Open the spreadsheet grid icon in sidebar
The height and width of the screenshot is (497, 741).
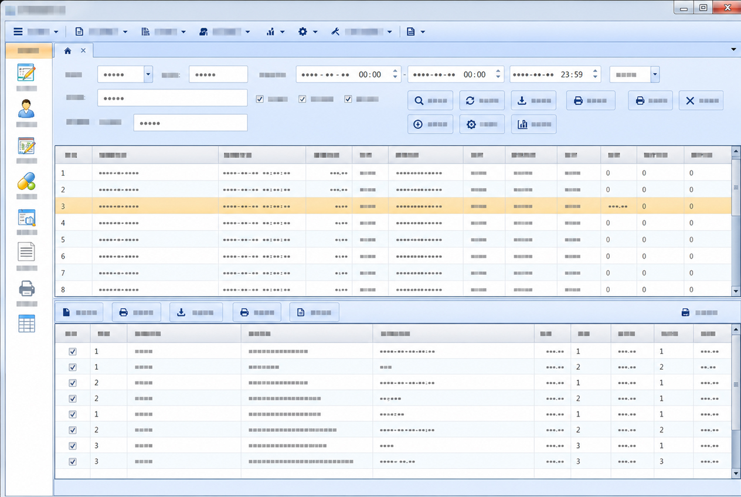click(x=26, y=324)
